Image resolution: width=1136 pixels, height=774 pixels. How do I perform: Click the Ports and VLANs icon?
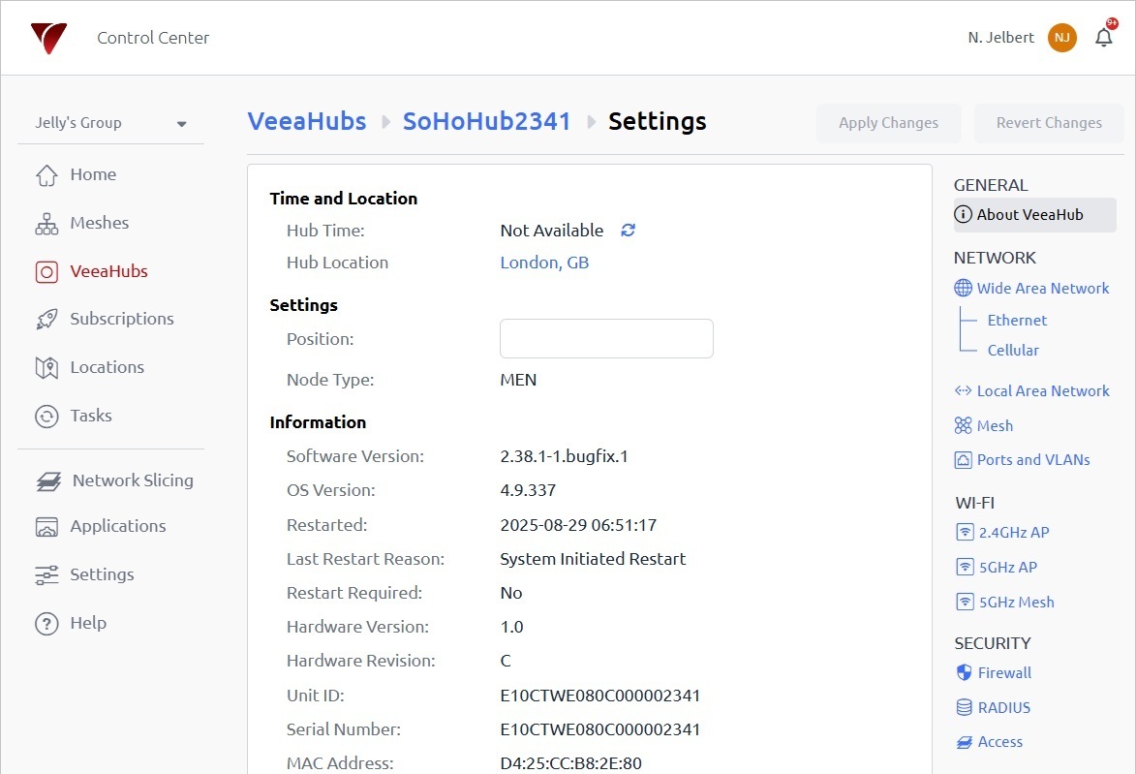[963, 460]
